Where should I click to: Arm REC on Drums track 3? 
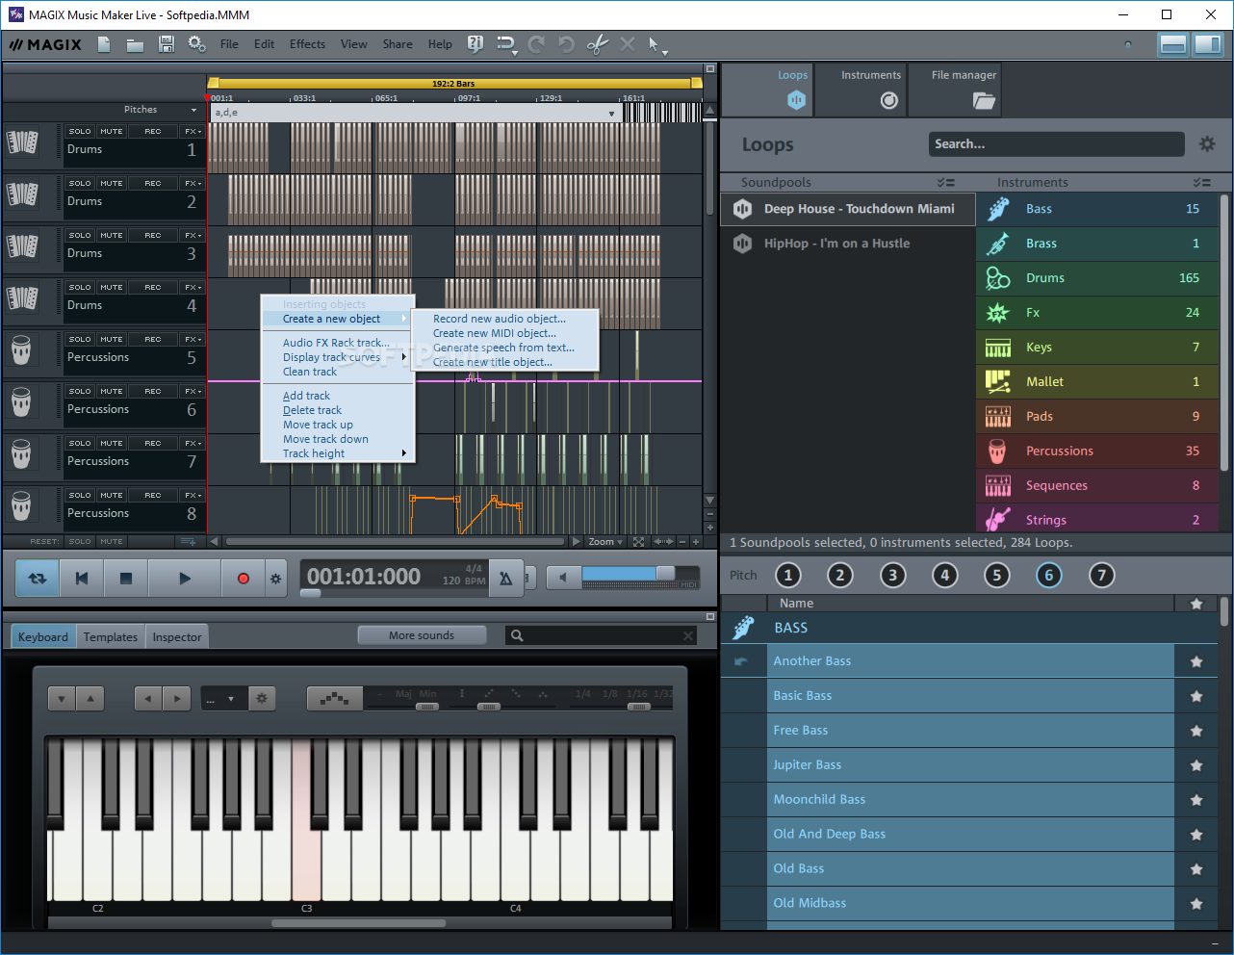pos(153,235)
